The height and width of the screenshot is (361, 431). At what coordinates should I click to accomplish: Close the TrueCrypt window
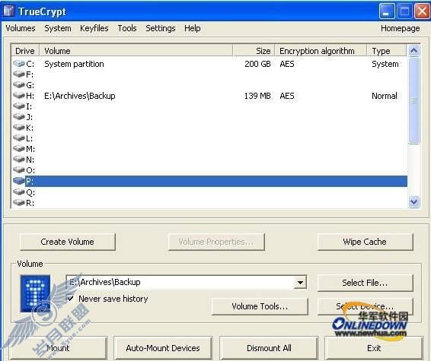[x=422, y=11]
